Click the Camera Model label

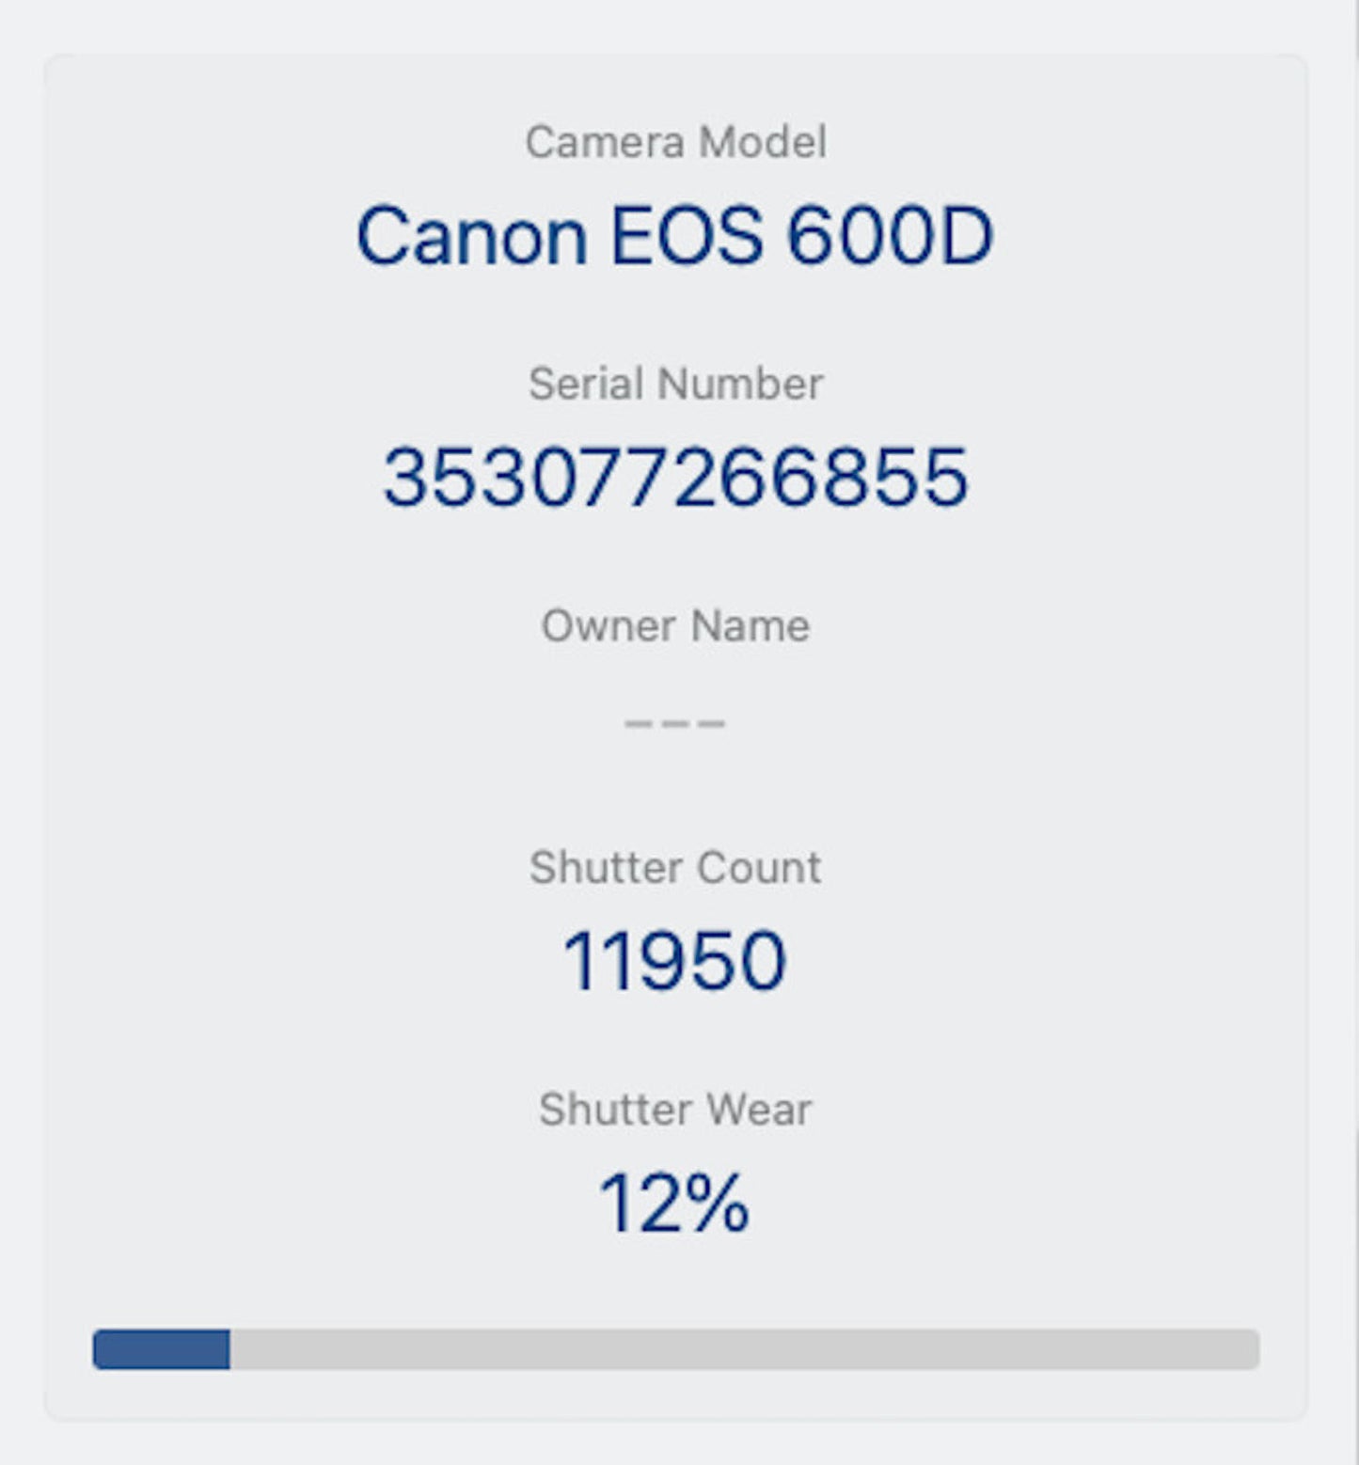[675, 143]
